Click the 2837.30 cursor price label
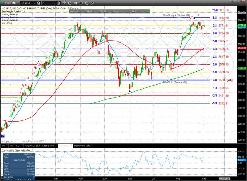The height and width of the screenshot is (181, 247). pyautogui.click(x=242, y=13)
